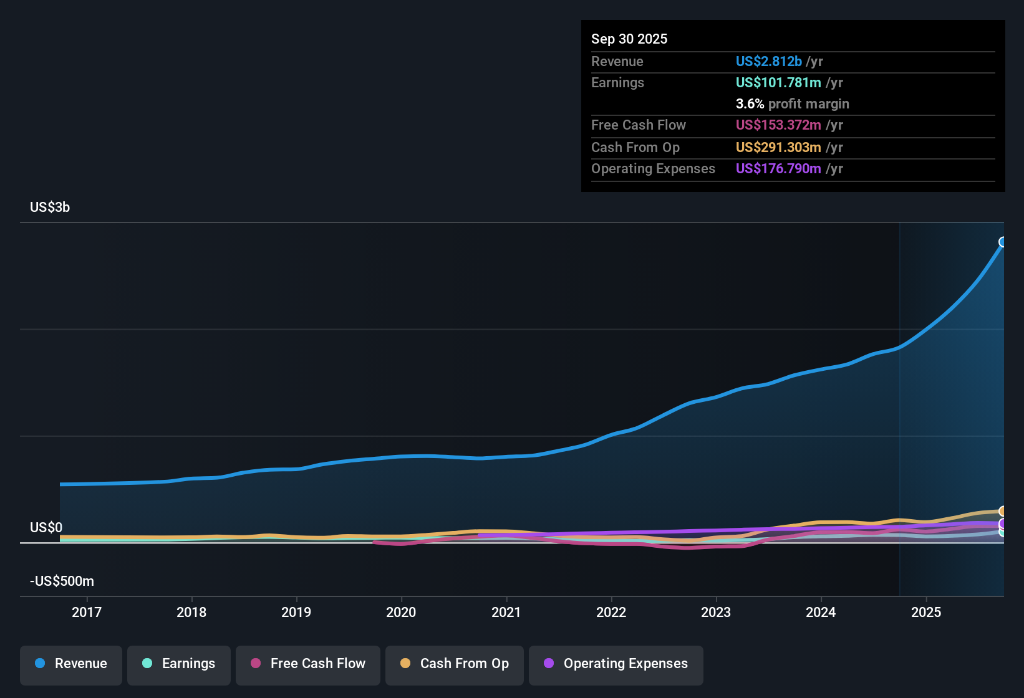Toggle the Revenue series via its legend button
Image resolution: width=1024 pixels, height=698 pixels.
click(x=70, y=665)
